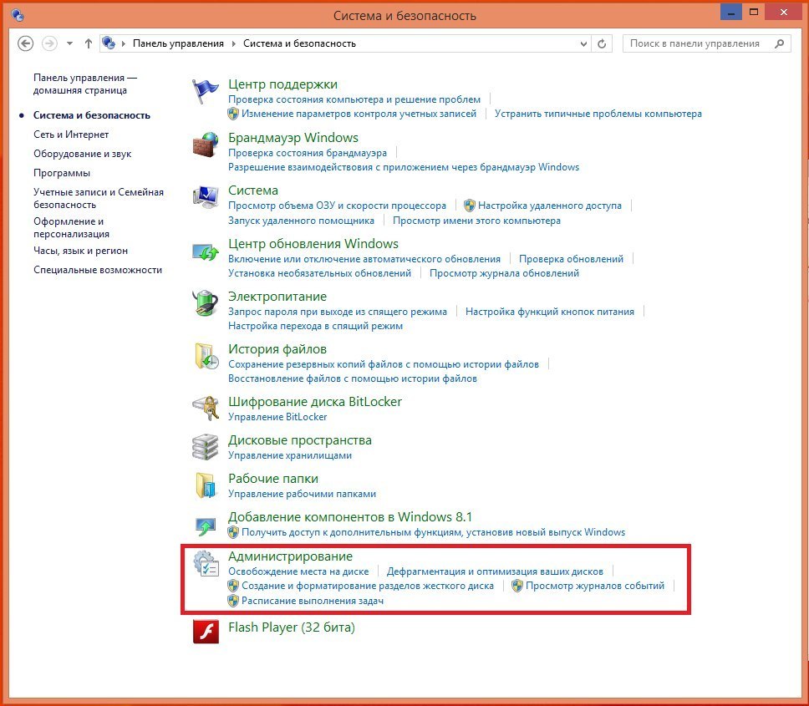This screenshot has height=706, width=809.
Task: Click the Flash Player red icon
Action: pyautogui.click(x=206, y=631)
